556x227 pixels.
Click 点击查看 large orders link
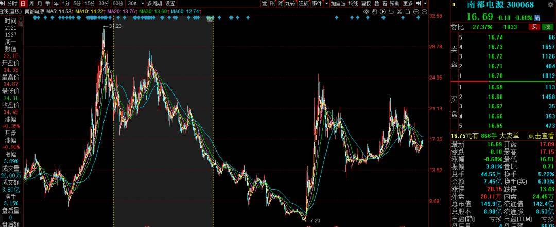(541, 135)
